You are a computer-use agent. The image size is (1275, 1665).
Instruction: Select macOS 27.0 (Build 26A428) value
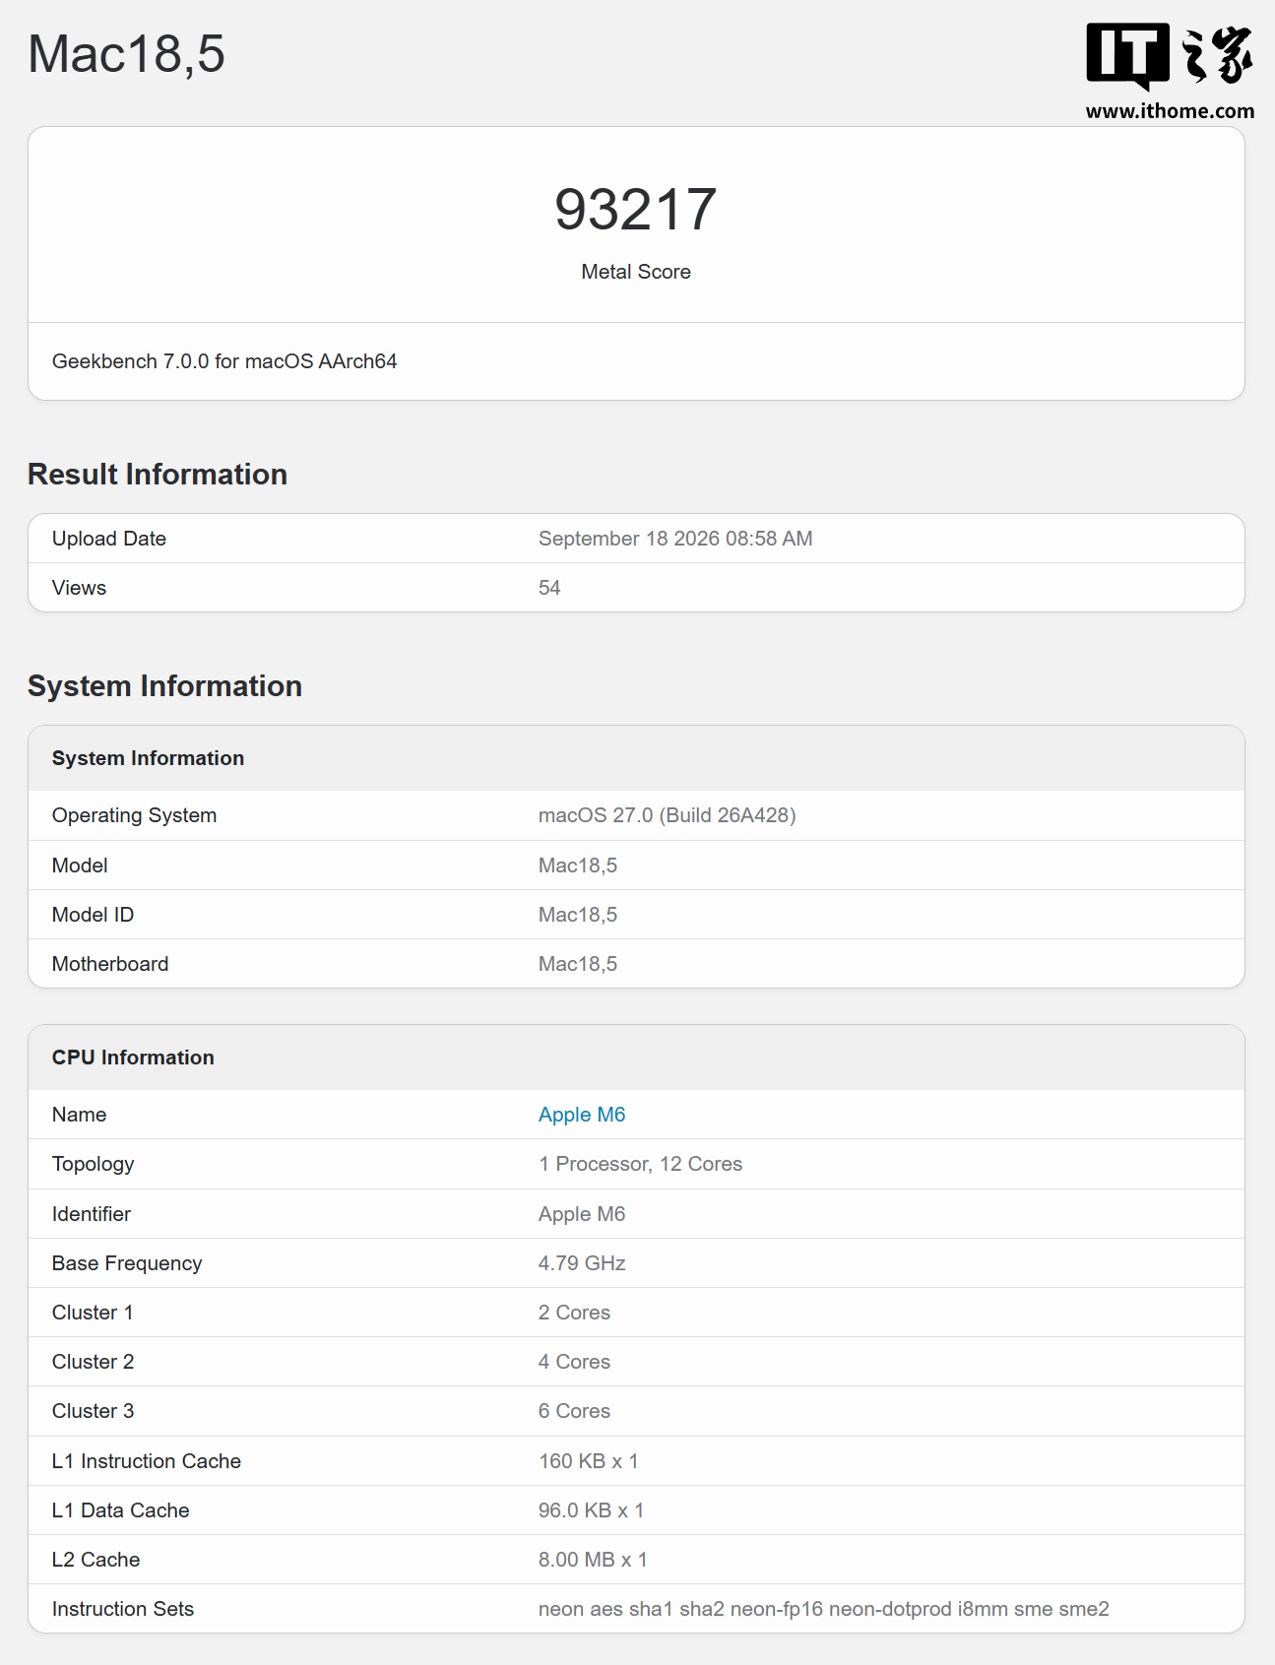[x=668, y=815]
